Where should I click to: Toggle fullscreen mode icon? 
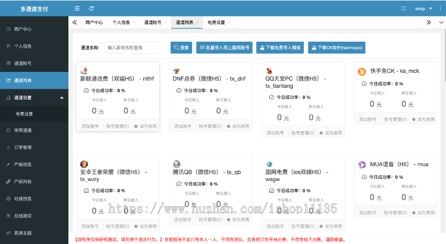403,8
